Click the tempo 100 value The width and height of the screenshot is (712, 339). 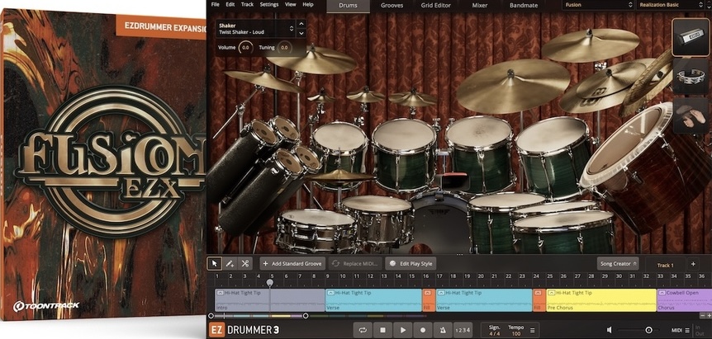coord(516,334)
